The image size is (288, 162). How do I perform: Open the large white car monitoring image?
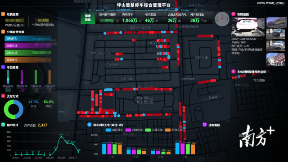point(248,27)
